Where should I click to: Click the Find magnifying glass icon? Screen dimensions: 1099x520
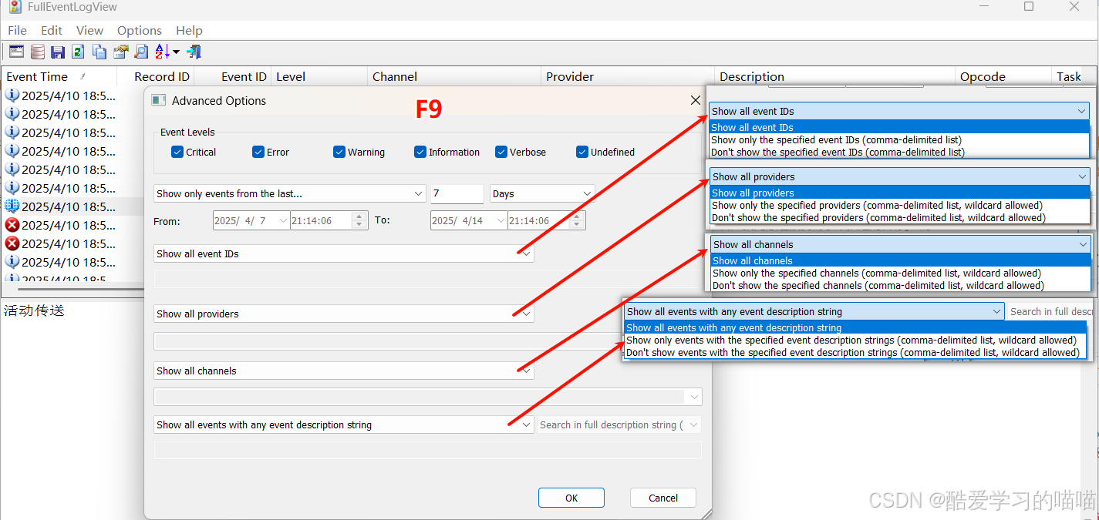(140, 51)
